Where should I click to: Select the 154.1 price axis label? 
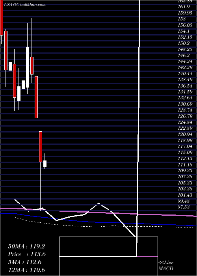(x=184, y=31)
